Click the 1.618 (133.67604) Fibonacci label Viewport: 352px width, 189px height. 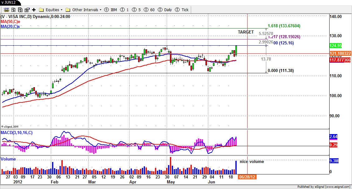(284, 26)
